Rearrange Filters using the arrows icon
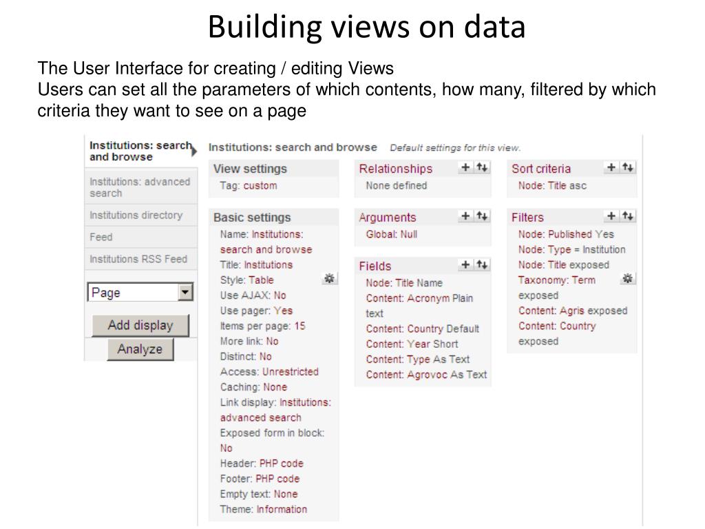The height and width of the screenshot is (529, 705). click(x=628, y=216)
